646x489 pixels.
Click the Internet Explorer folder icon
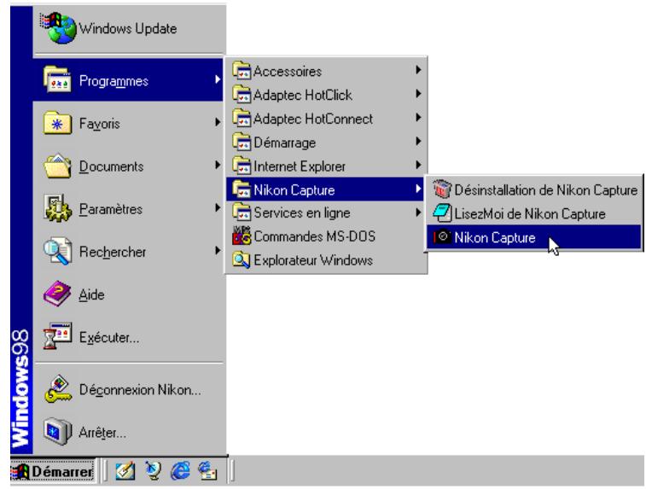[x=242, y=166]
